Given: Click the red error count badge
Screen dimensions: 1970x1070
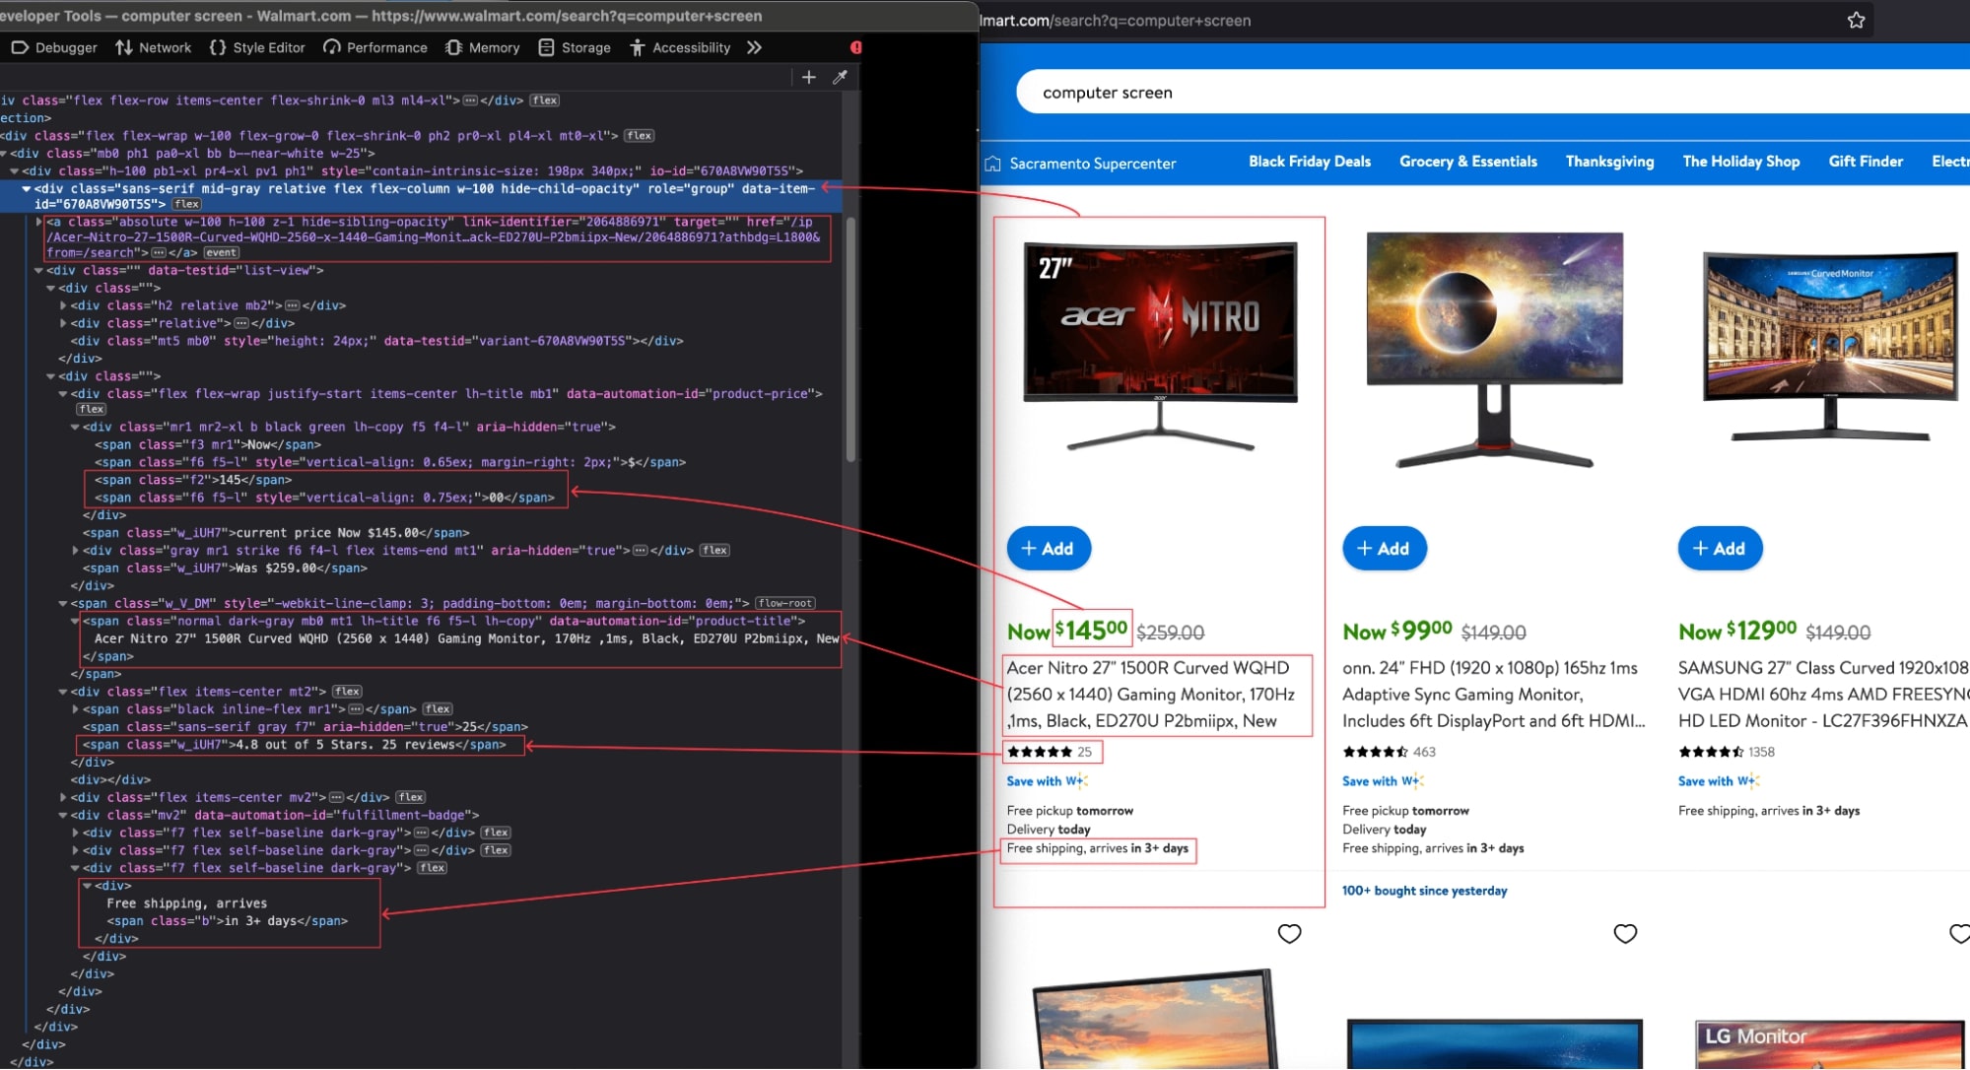Looking at the screenshot, I should (x=855, y=46).
